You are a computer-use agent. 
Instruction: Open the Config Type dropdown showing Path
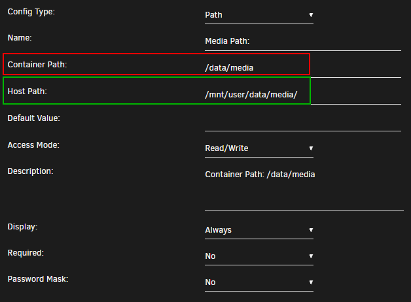tap(259, 14)
